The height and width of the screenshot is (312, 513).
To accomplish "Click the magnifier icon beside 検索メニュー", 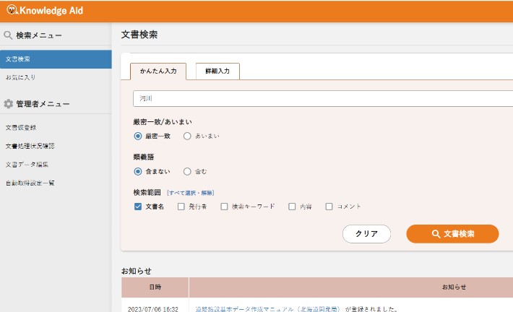I will pyautogui.click(x=8, y=35).
